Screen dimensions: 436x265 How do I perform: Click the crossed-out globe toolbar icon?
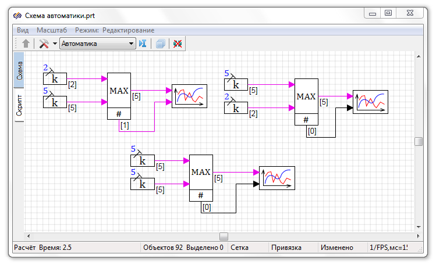[178, 44]
